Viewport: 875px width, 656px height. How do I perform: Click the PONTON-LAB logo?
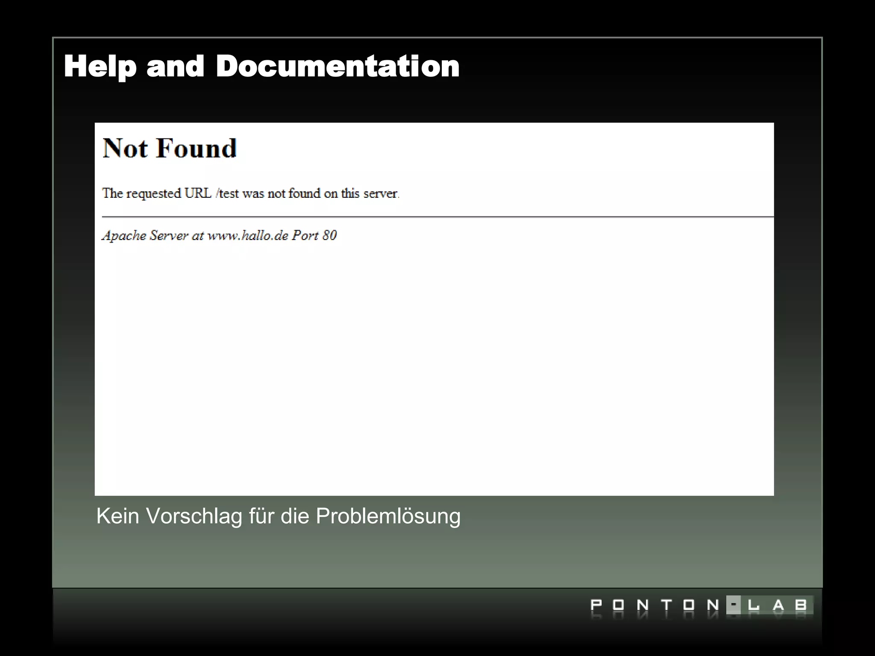[x=702, y=606]
